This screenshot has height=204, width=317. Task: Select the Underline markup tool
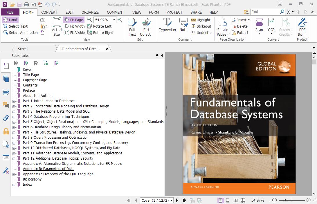201,33
